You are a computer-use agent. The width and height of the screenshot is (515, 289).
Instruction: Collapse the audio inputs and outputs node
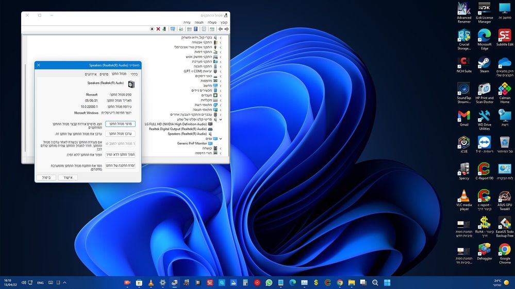pyautogui.click(x=221, y=119)
